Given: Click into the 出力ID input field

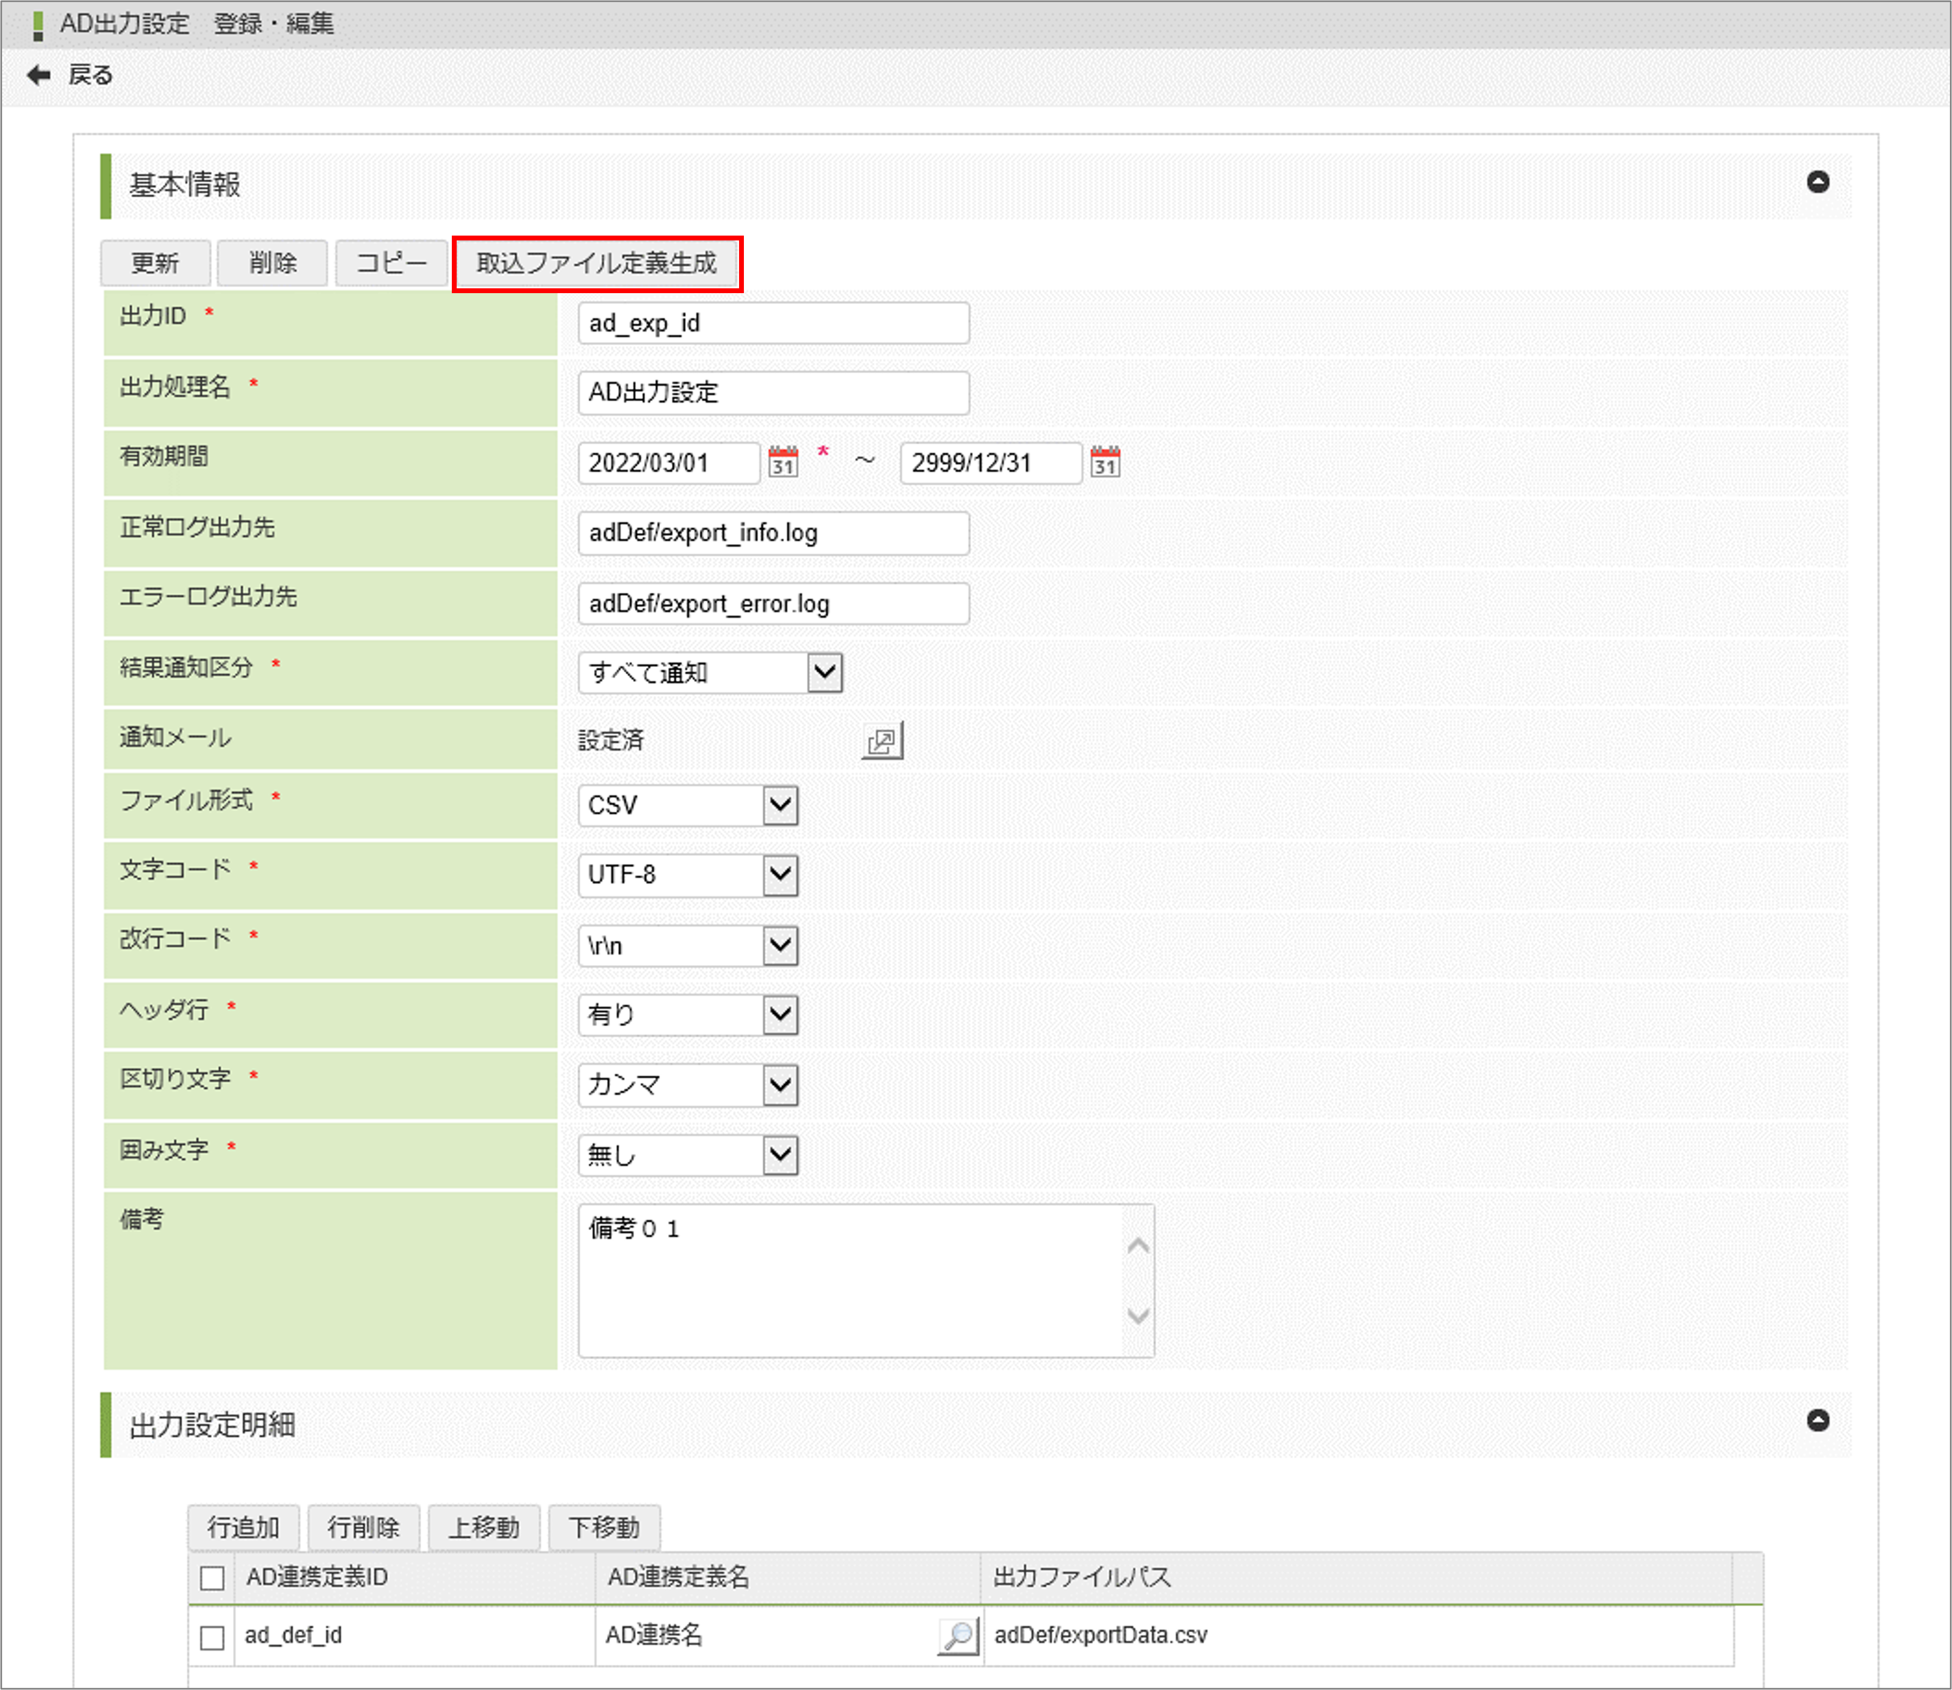Looking at the screenshot, I should click(x=772, y=323).
